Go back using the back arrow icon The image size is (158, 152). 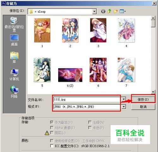click(103, 11)
